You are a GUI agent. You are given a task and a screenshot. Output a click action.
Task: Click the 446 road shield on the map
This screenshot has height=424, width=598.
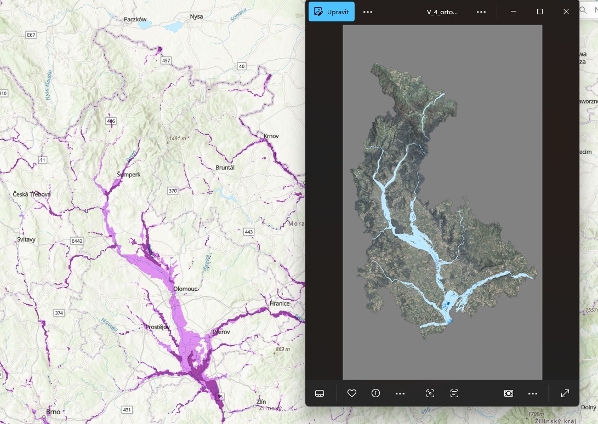pyautogui.click(x=111, y=121)
